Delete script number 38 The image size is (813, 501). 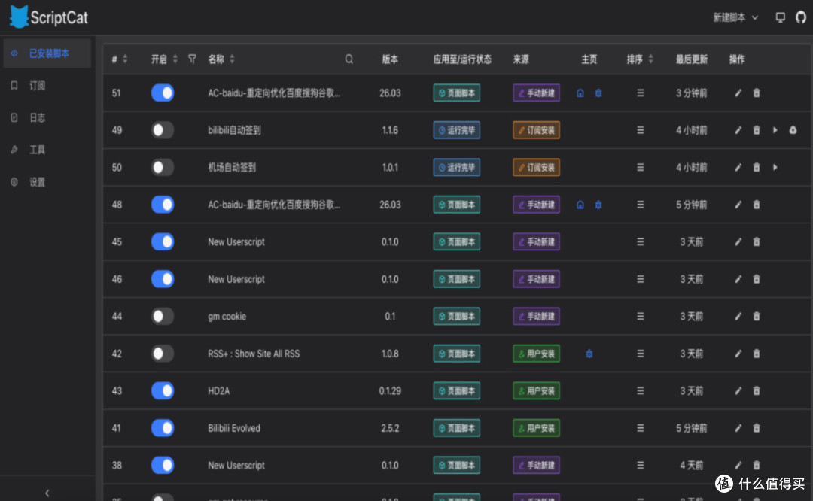757,466
